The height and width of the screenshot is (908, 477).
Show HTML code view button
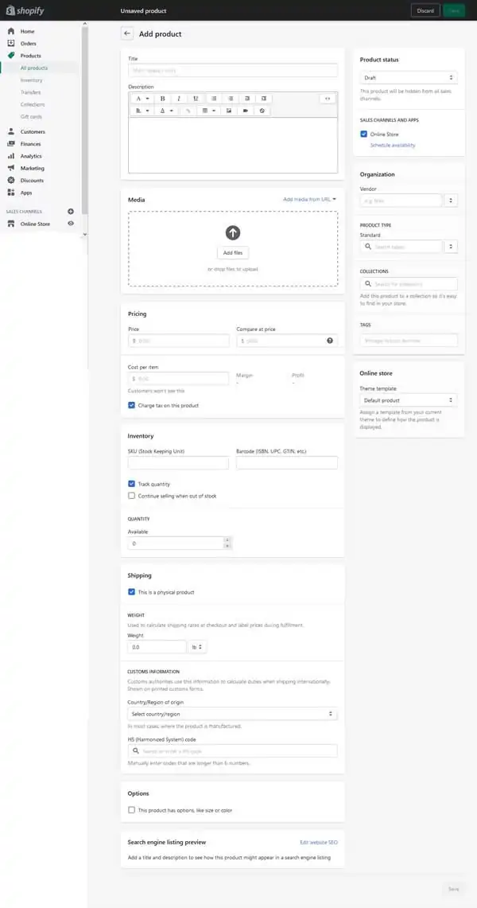pos(328,99)
